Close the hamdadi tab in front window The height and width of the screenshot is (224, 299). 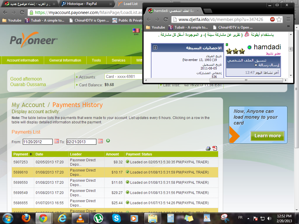point(198,11)
